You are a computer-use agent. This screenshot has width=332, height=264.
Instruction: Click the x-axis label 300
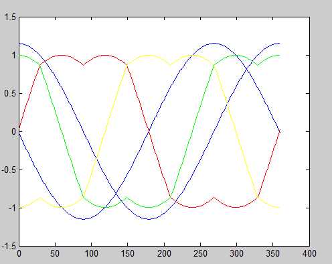(237, 253)
